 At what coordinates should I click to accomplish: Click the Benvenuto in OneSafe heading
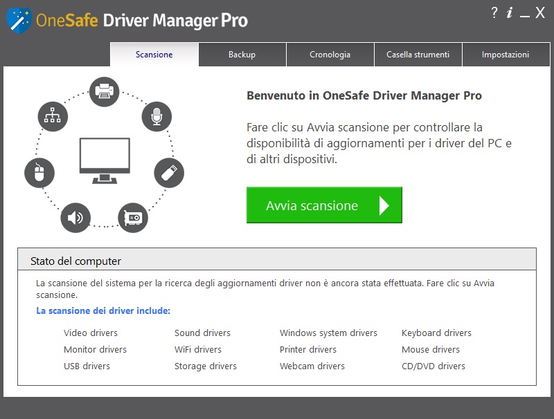pos(364,95)
